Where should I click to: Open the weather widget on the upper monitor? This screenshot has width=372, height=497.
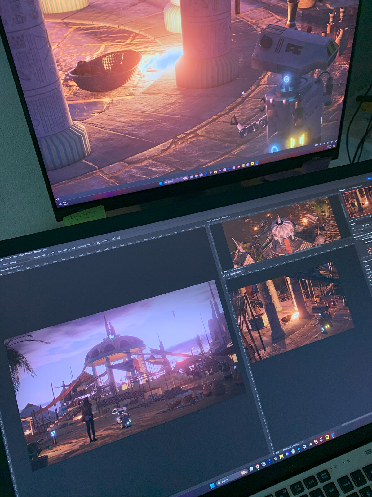pos(63,203)
